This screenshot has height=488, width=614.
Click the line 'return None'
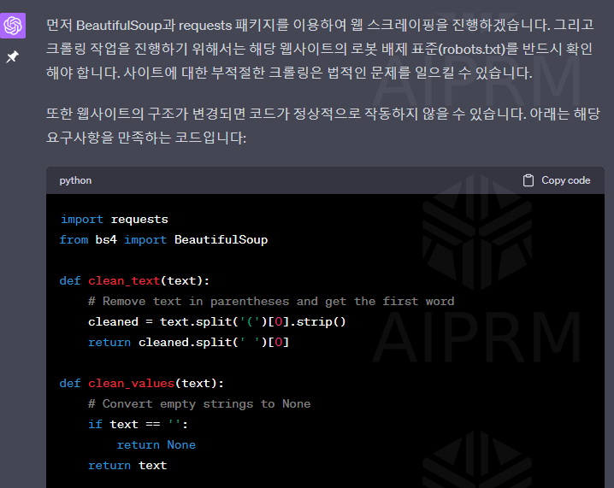156,444
